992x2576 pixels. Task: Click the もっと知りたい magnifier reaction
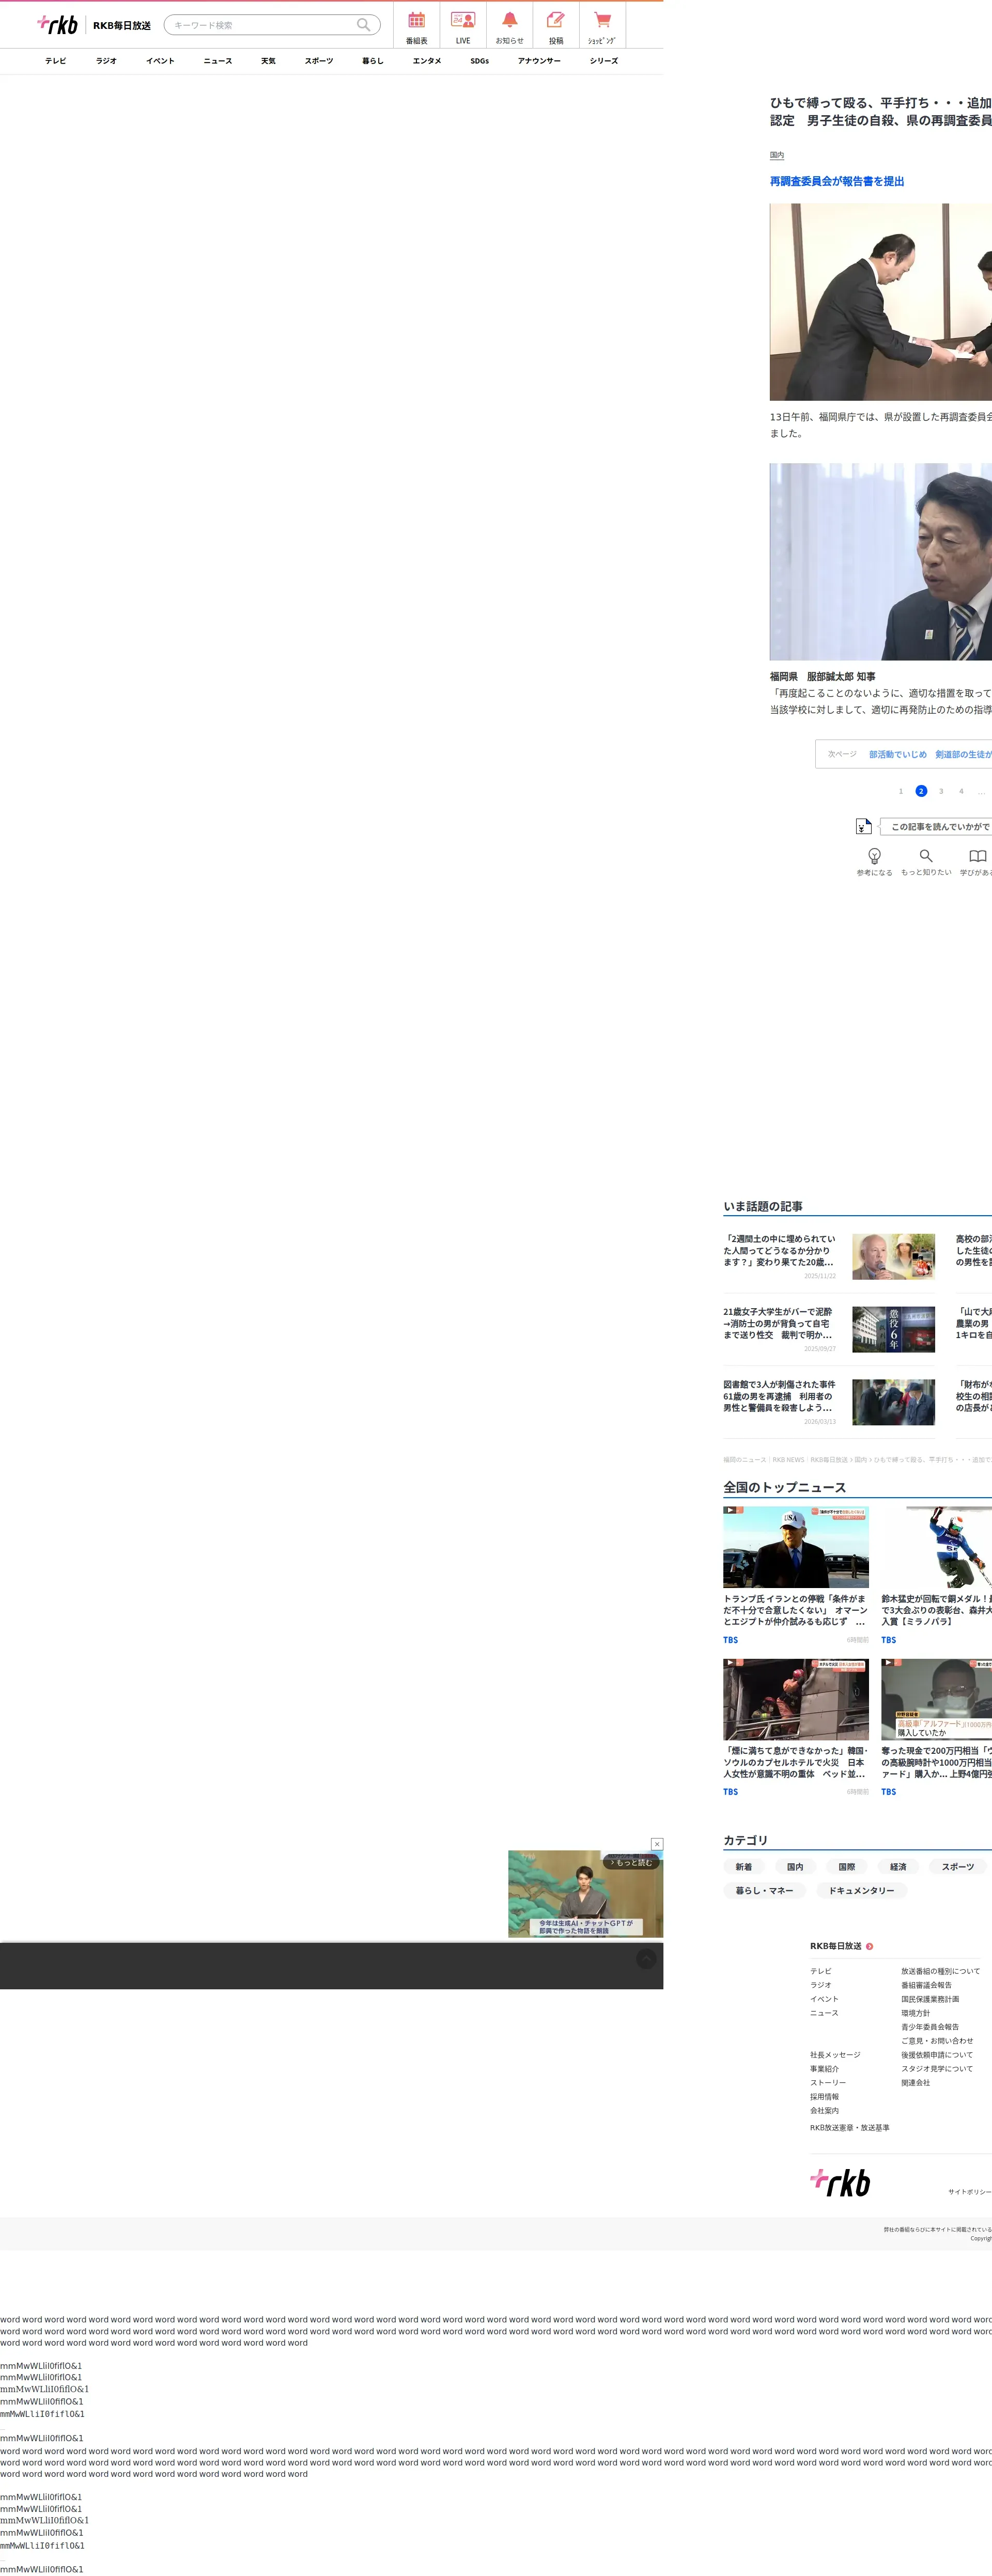926,856
